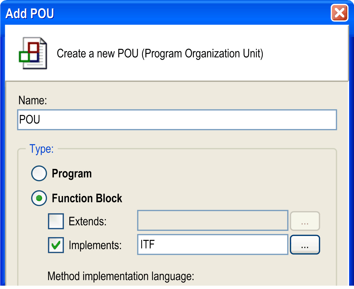Click the Name input field containing POU
Image resolution: width=354 pixels, height=289 pixels.
coord(177,120)
